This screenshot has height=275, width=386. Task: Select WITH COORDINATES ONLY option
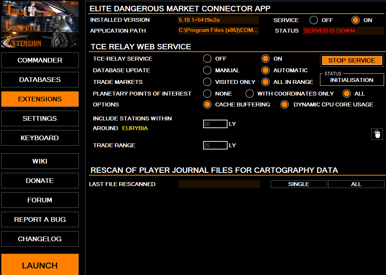click(249, 94)
